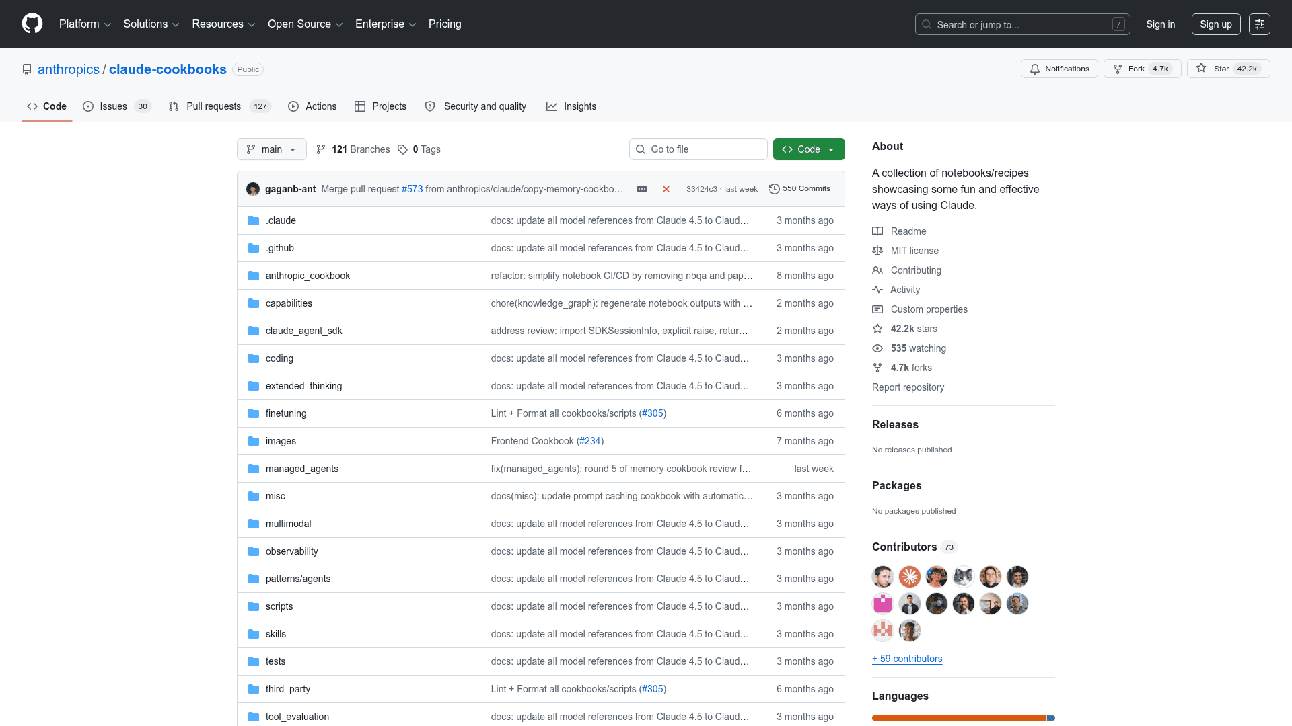Open the orange Claude logo contributor avatar
Viewport: 1292px width, 726px height.
click(x=910, y=577)
